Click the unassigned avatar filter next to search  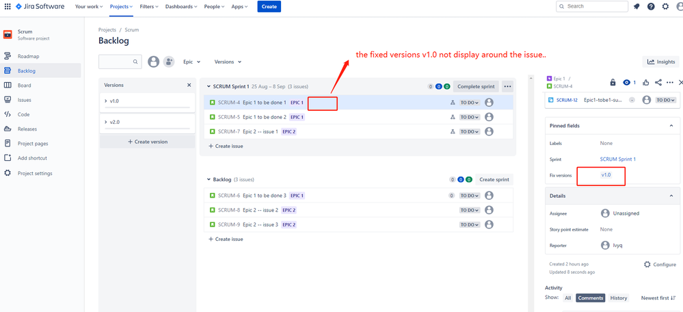[153, 62]
